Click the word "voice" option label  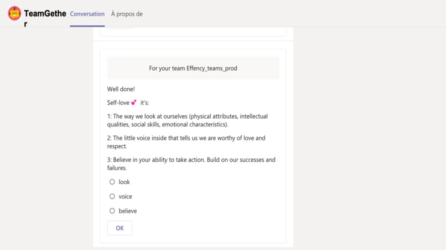pos(125,196)
